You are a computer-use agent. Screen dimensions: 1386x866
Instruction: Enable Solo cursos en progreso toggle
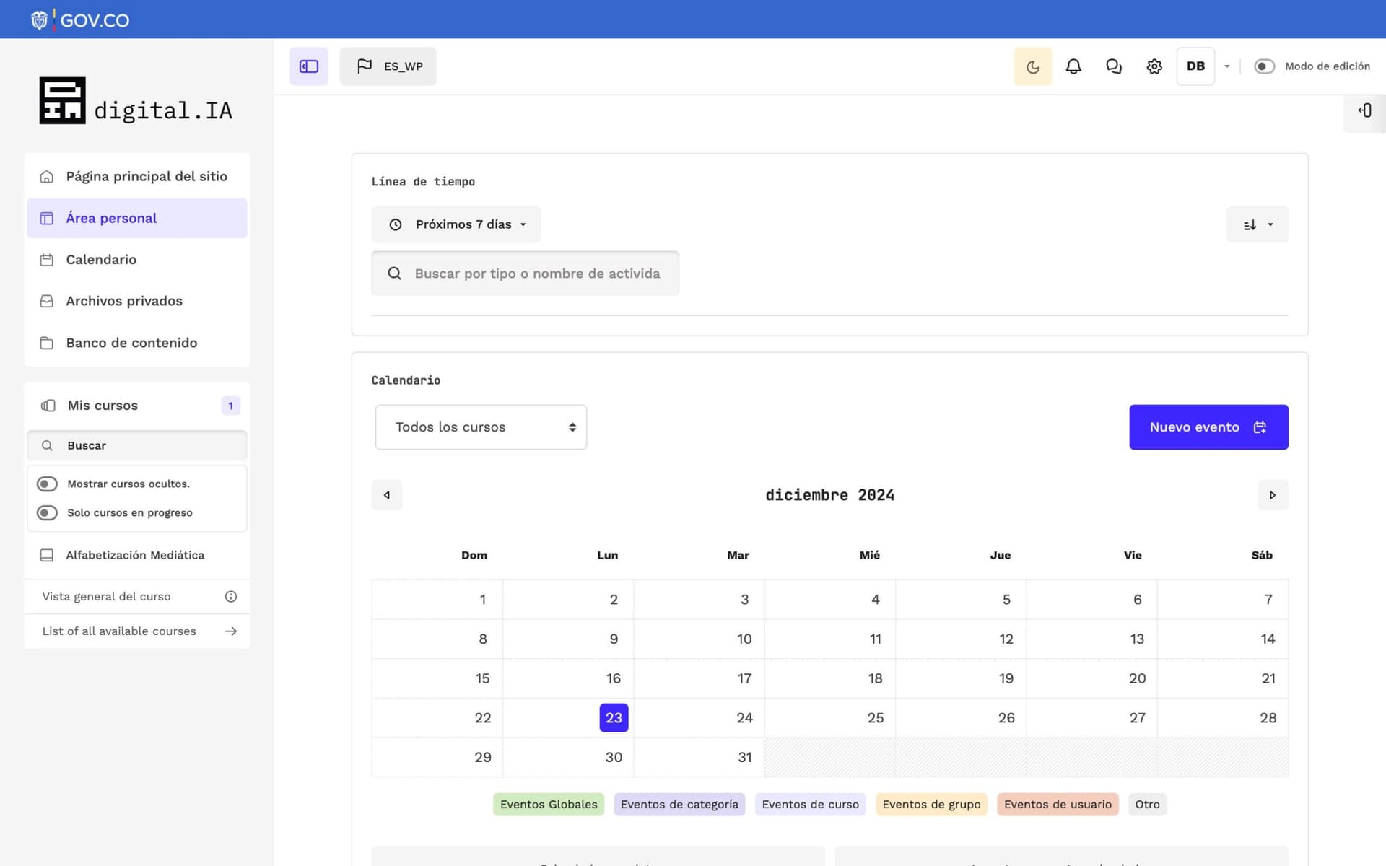48,512
